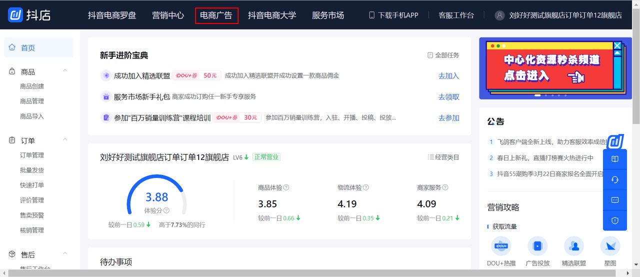Click the shield icon in floating sidebar
Viewport: 640px width, 277px height.
615,220
